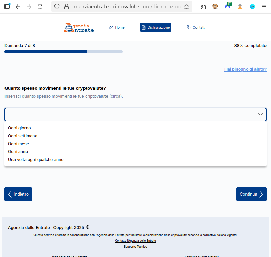This screenshot has height=257, width=271.
Task: Collapse the frequency dropdown via its chevron
Action: pyautogui.click(x=260, y=115)
